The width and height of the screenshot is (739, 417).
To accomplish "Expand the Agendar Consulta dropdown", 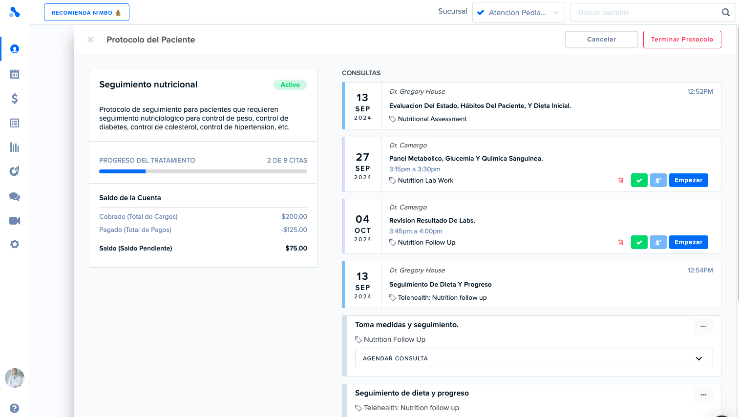I will pos(534,358).
